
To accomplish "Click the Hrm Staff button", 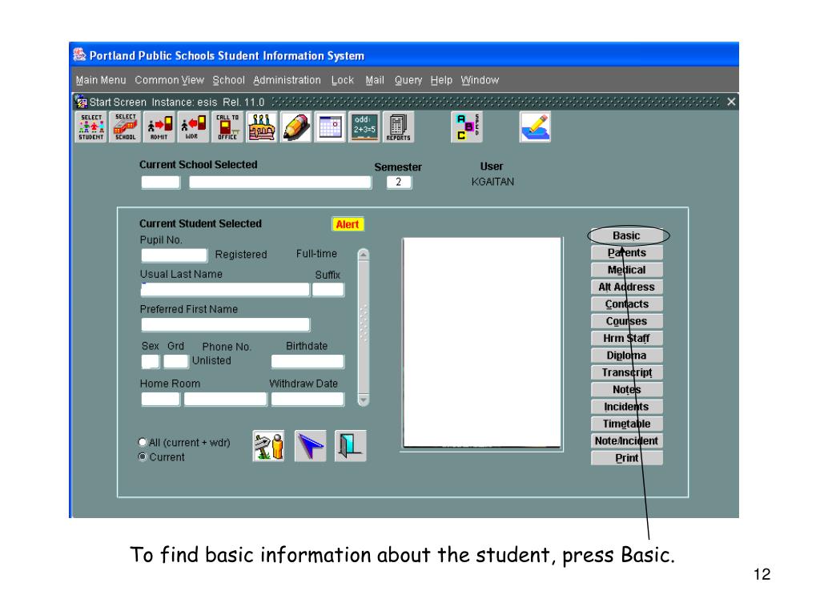I will (626, 339).
